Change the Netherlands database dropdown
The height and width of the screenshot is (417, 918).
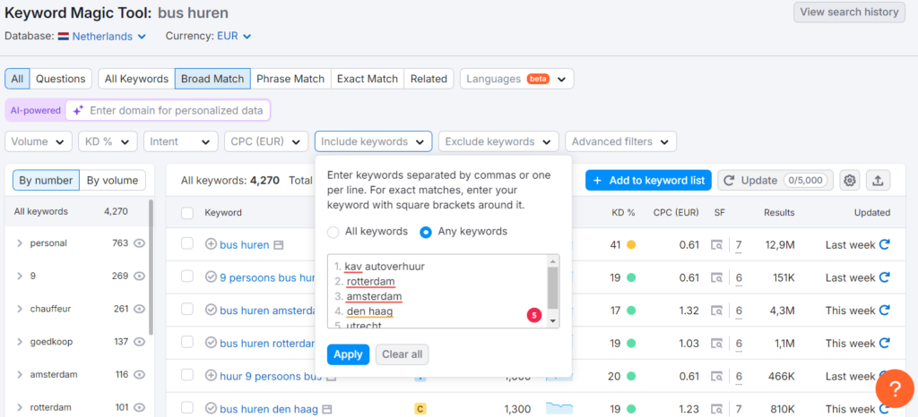(102, 36)
